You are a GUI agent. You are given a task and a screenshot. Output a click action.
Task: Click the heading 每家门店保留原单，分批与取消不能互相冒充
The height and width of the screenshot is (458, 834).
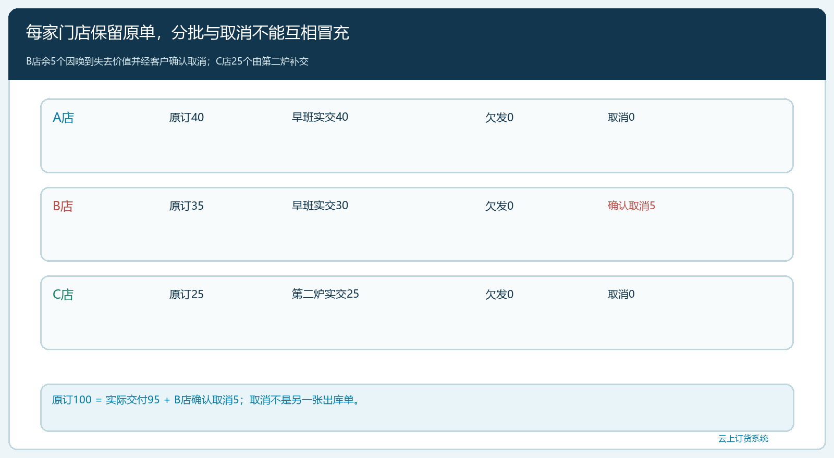(188, 33)
